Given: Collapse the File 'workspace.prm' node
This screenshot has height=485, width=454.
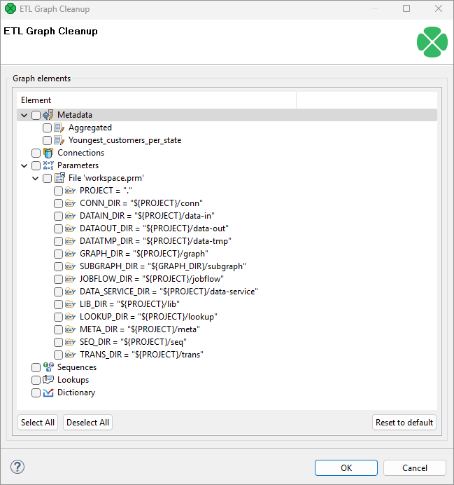Looking at the screenshot, I should (36, 178).
